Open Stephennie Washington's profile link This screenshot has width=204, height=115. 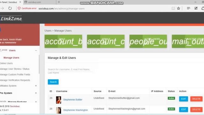(76, 110)
